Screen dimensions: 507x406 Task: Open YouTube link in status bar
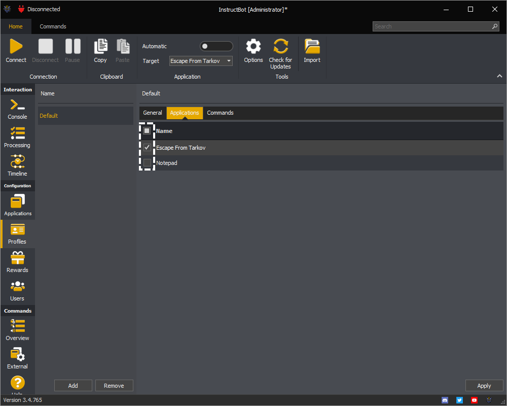pos(474,400)
